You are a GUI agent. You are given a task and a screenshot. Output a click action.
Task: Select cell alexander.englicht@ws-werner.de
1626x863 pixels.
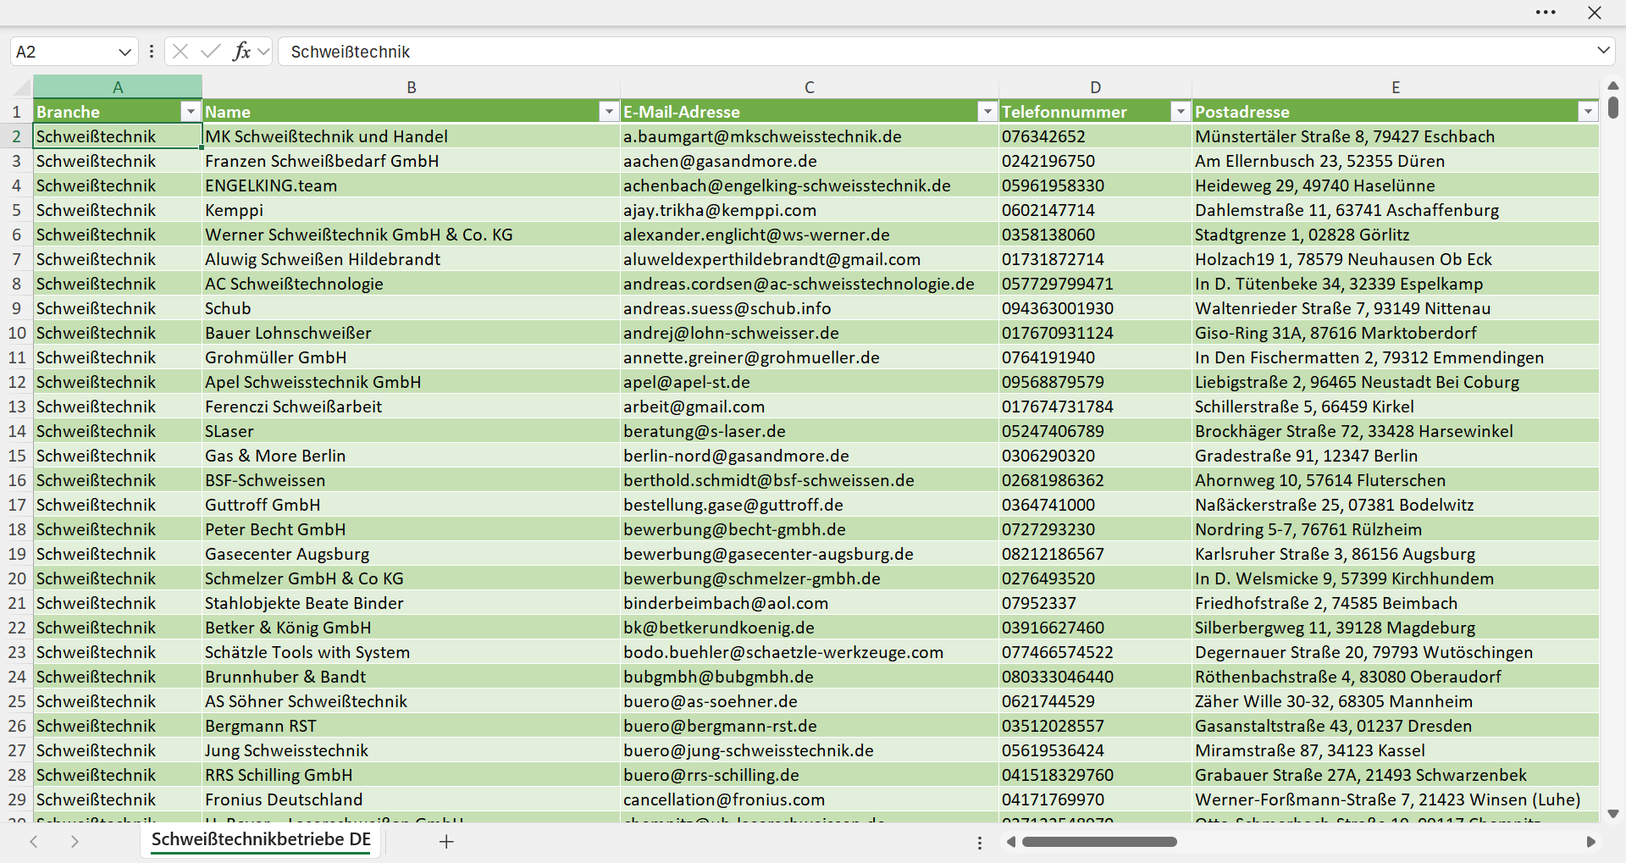[810, 235]
